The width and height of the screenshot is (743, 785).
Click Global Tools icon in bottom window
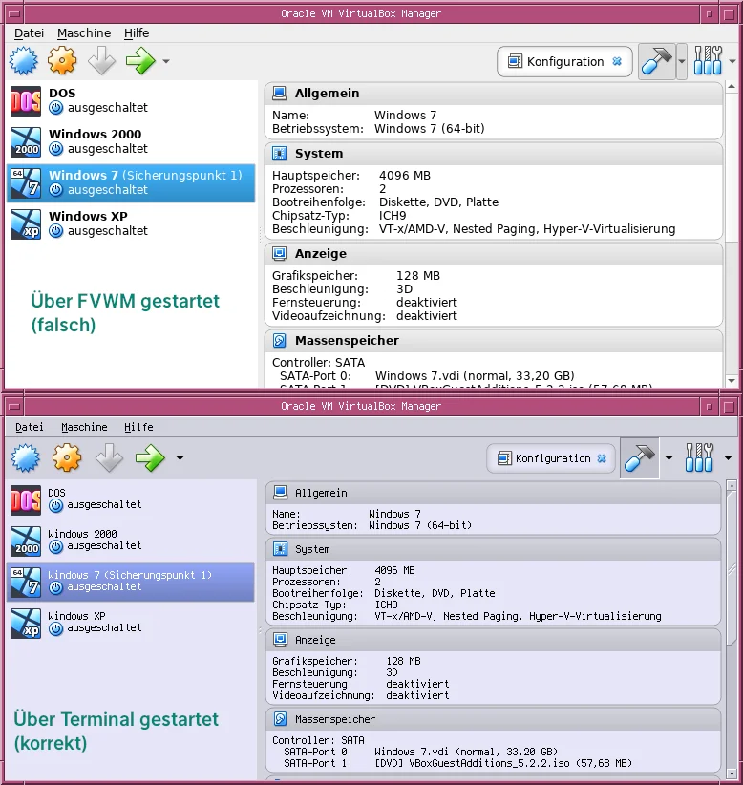(x=699, y=457)
